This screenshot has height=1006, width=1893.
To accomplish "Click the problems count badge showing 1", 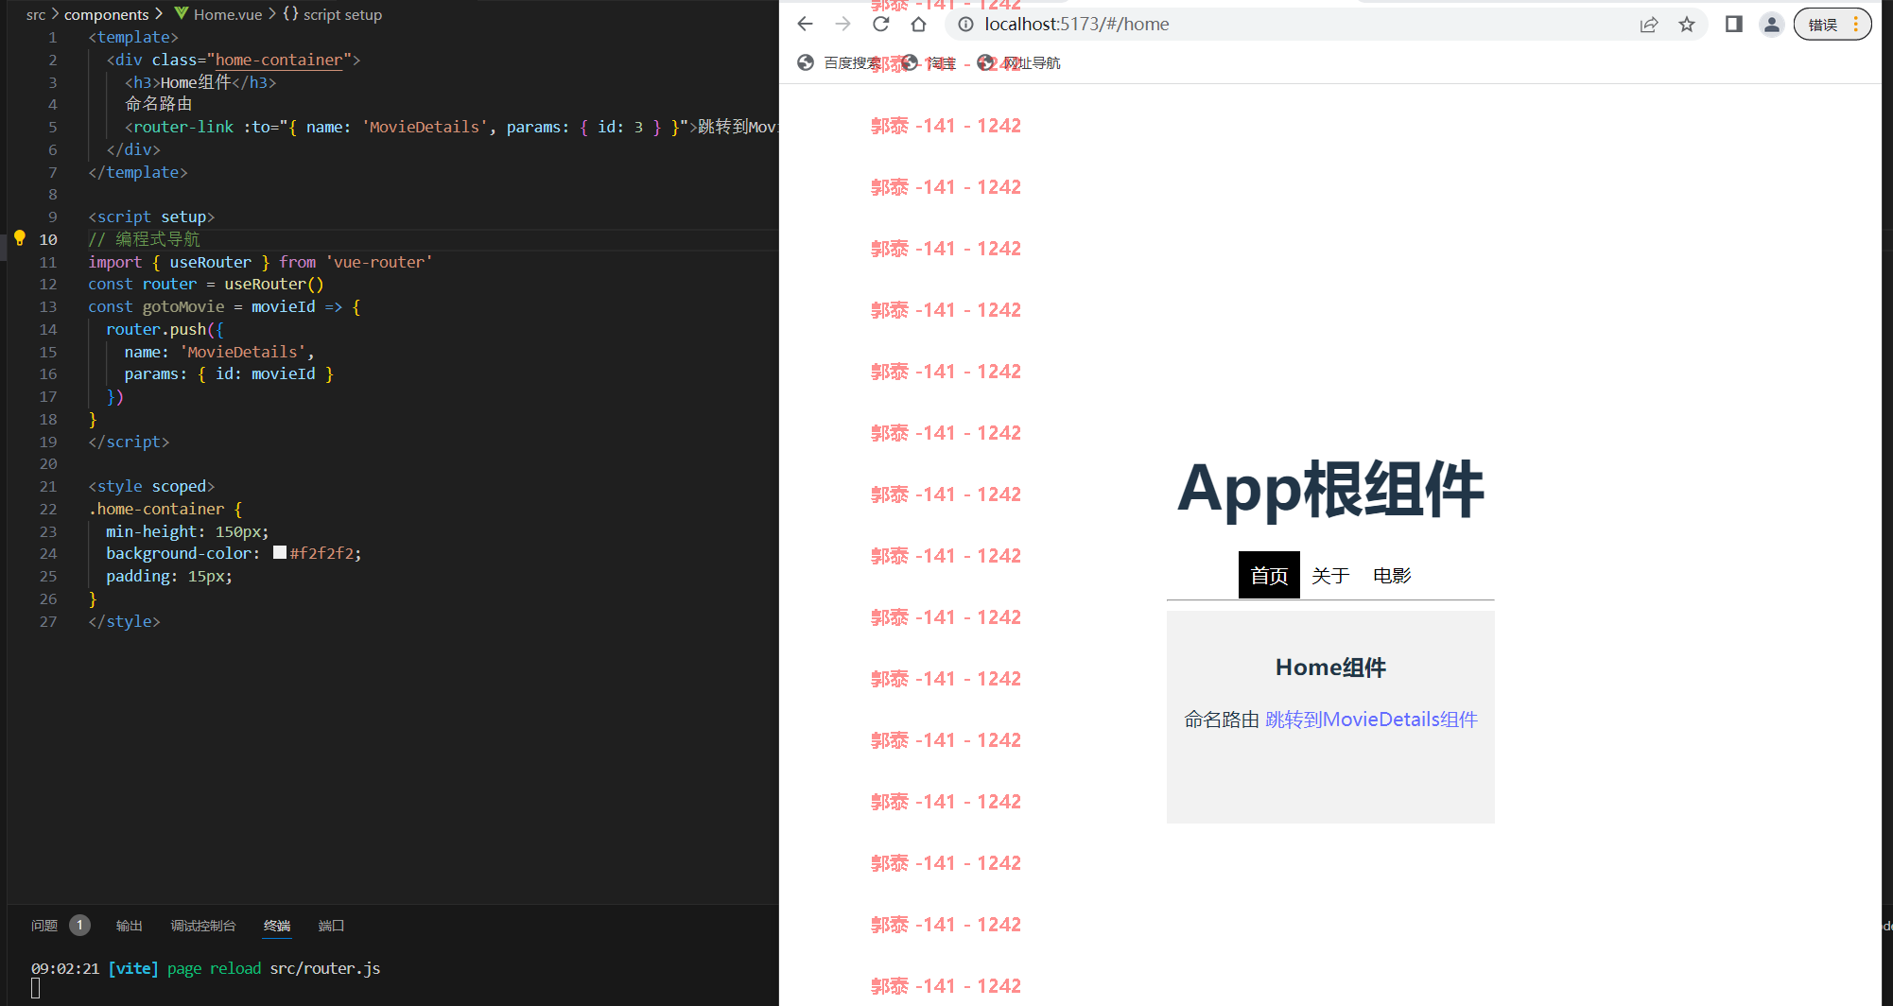I will [x=79, y=926].
